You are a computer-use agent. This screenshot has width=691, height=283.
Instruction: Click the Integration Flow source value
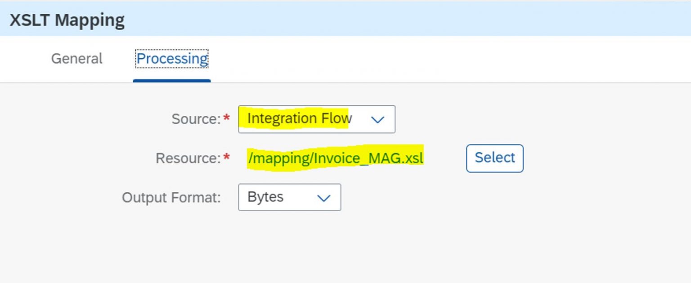pos(299,118)
